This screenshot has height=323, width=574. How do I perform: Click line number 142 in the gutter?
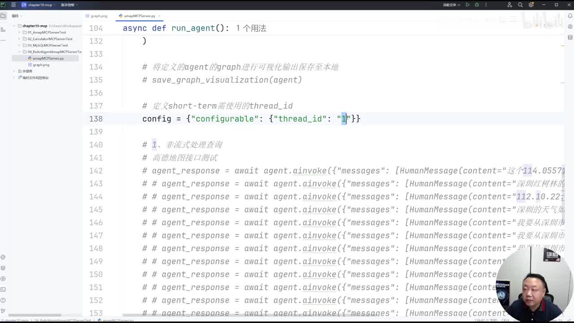[x=96, y=171]
